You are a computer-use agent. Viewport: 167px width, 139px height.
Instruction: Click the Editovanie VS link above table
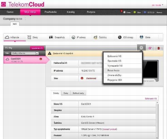click(x=151, y=99)
